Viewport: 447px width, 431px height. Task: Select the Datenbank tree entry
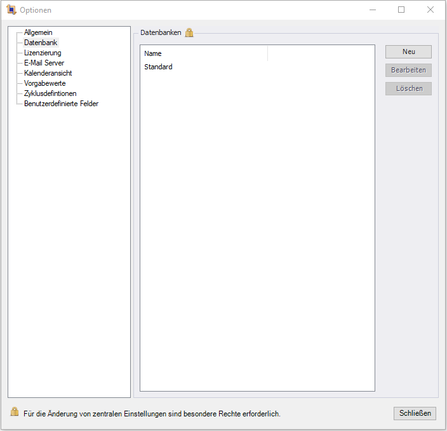pyautogui.click(x=41, y=43)
